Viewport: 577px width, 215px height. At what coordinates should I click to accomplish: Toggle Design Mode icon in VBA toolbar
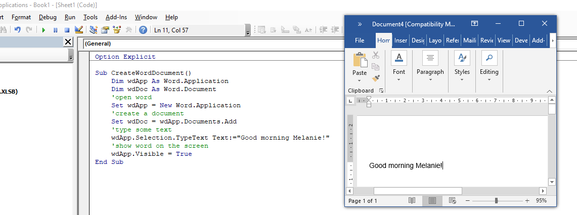[x=78, y=30]
